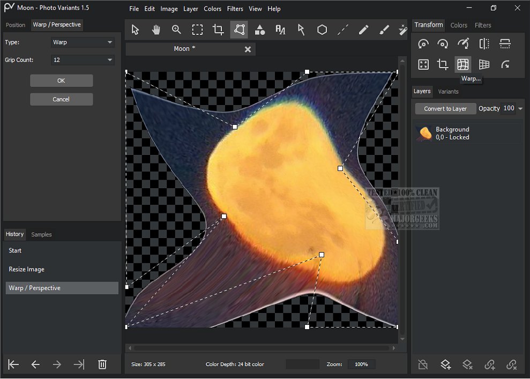Image resolution: width=530 pixels, height=379 pixels.
Task: Click the Convert to Layer button
Action: pos(445,109)
